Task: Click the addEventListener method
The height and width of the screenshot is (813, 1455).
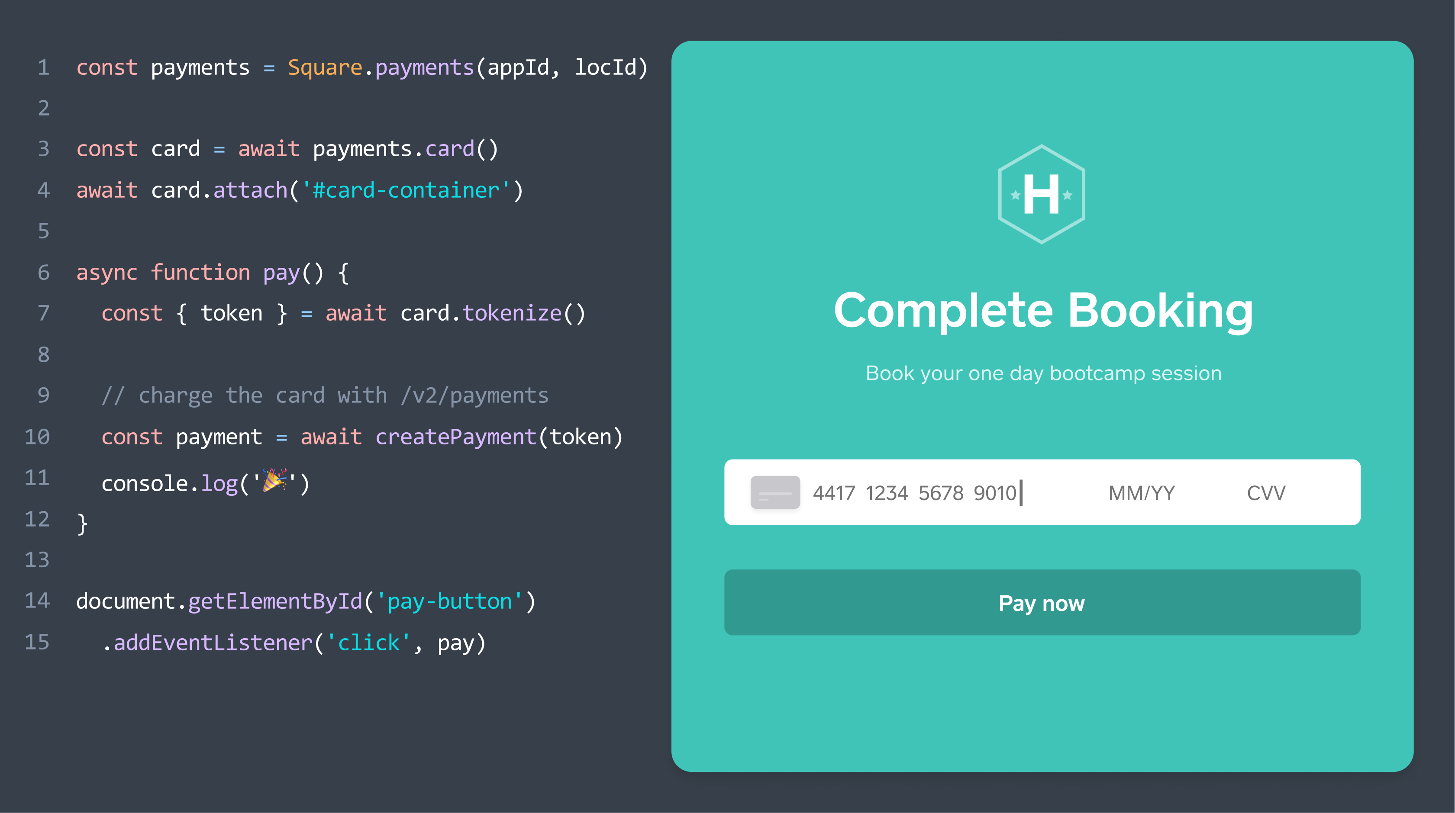Action: 213,643
